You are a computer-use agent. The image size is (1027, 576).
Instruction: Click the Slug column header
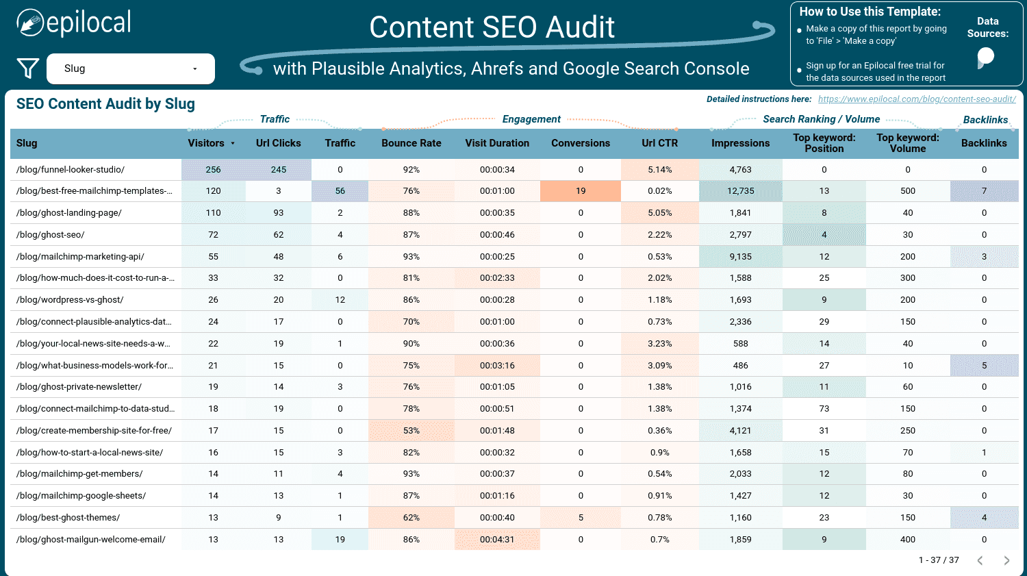pyautogui.click(x=27, y=143)
